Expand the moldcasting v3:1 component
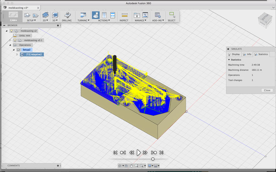Screen dimensions: 276x172 [x=10, y=40]
